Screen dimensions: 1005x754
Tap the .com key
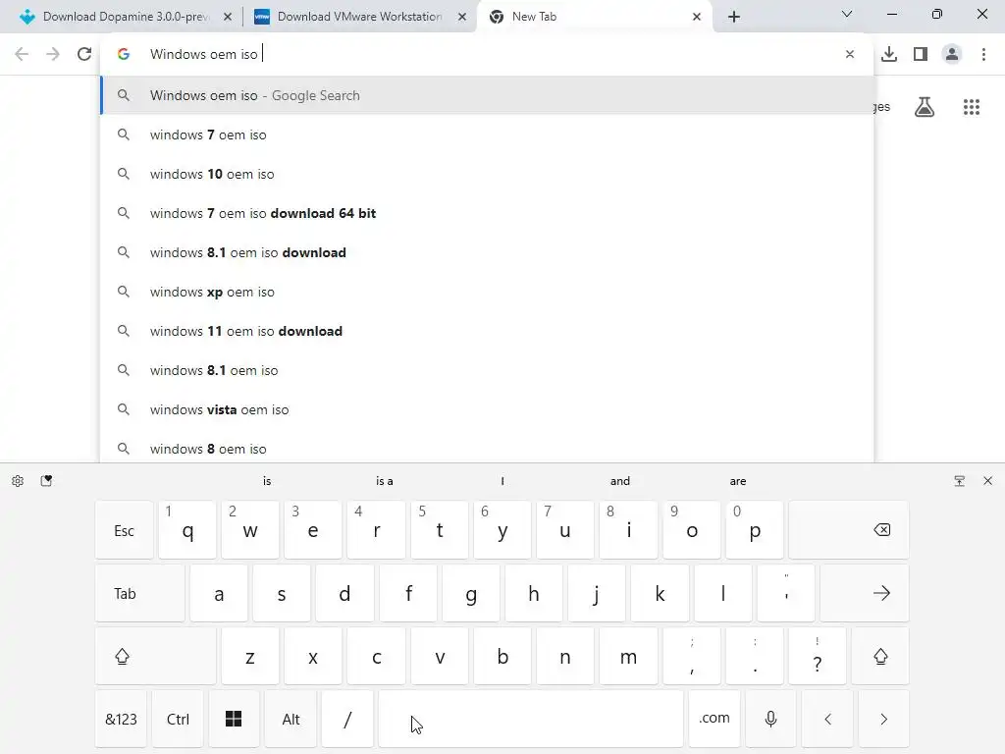point(714,719)
